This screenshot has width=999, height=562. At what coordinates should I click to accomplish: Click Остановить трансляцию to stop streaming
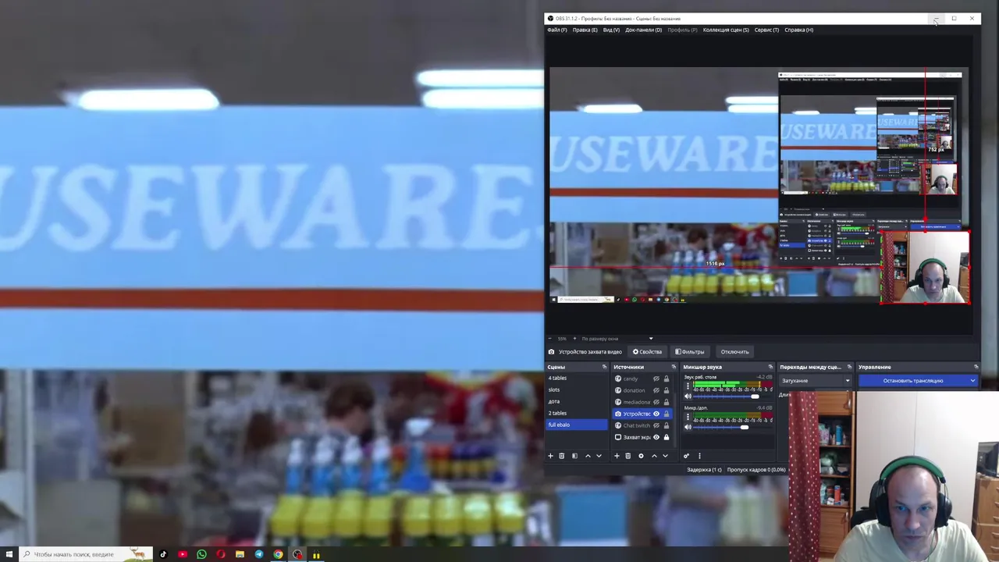click(x=913, y=381)
